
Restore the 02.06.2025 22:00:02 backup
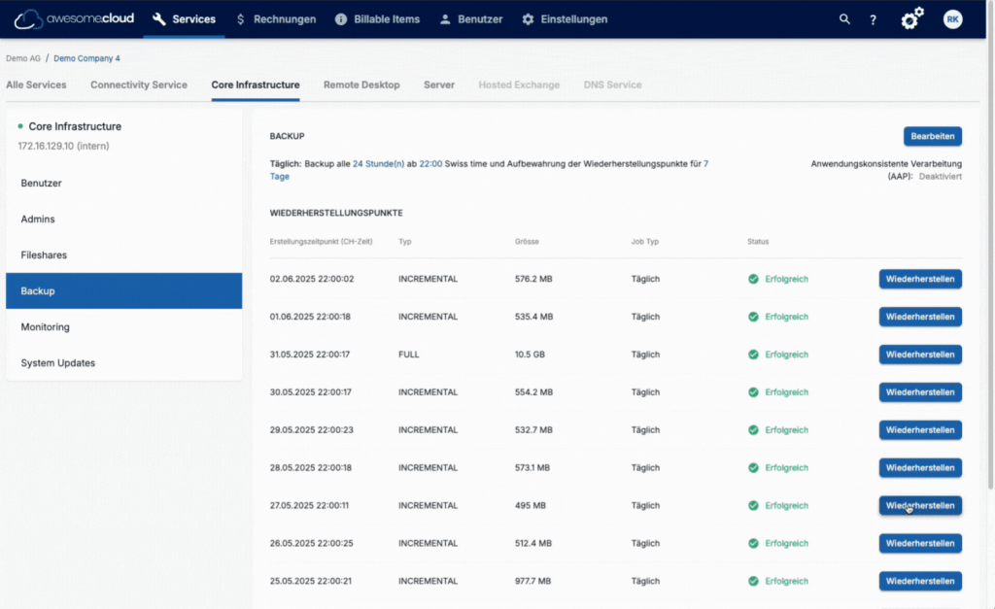[920, 279]
